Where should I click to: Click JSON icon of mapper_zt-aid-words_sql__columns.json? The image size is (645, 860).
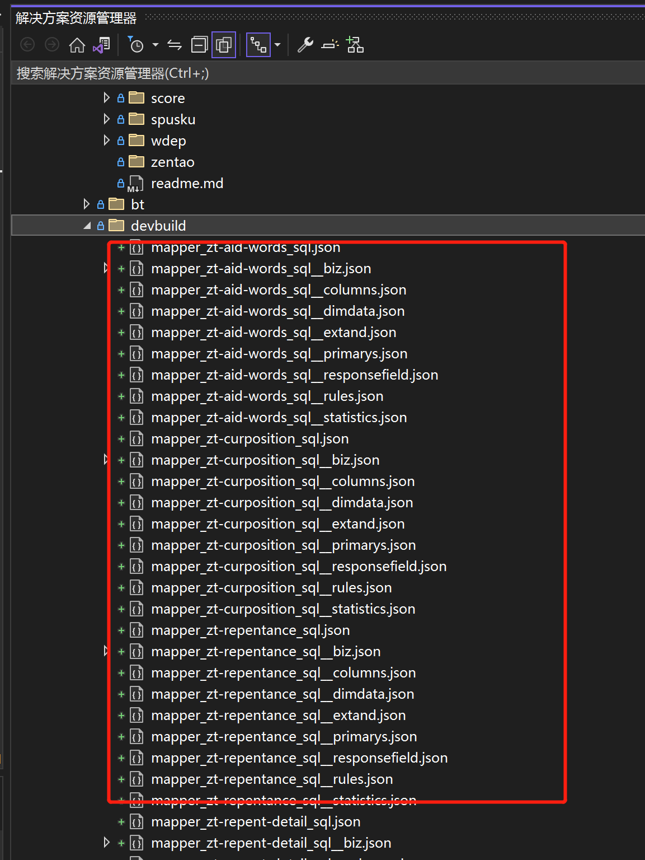click(136, 290)
